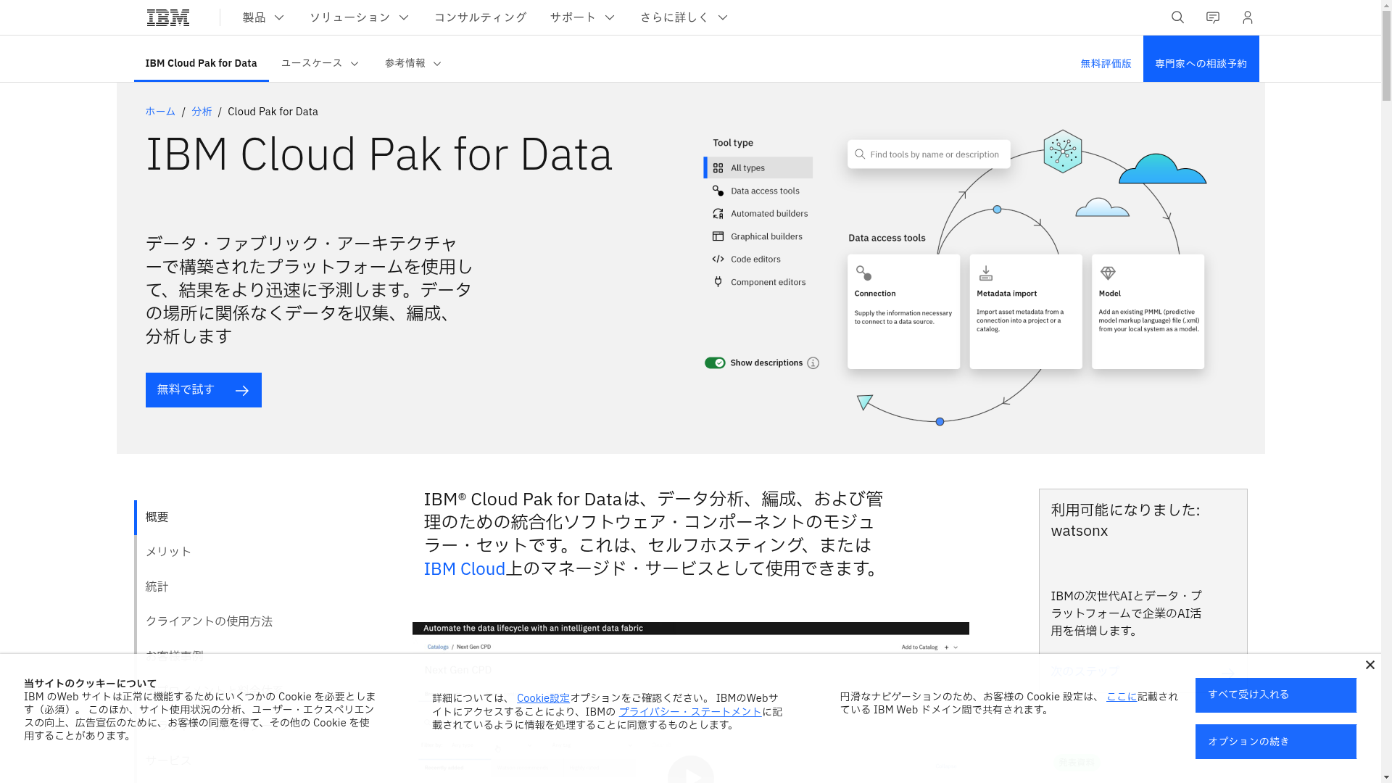
Task: Select the IBM Cloud Pak for Data tab
Action: (201, 63)
